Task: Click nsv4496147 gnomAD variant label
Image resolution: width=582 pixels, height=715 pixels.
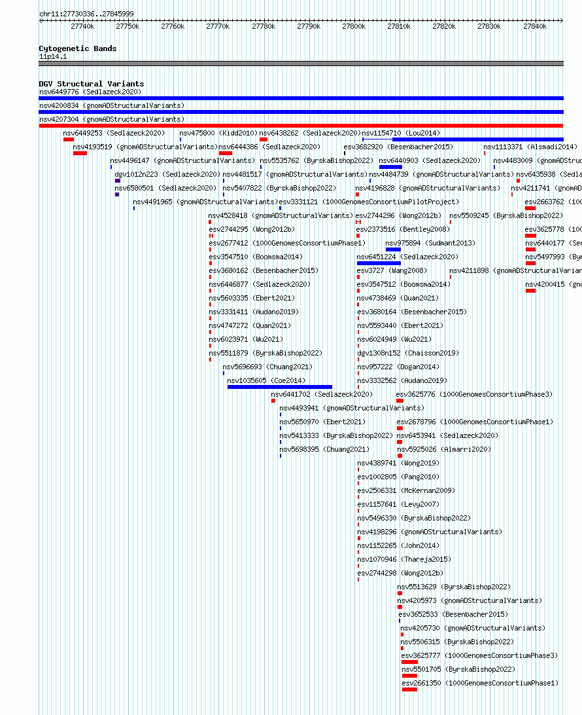Action: point(182,160)
